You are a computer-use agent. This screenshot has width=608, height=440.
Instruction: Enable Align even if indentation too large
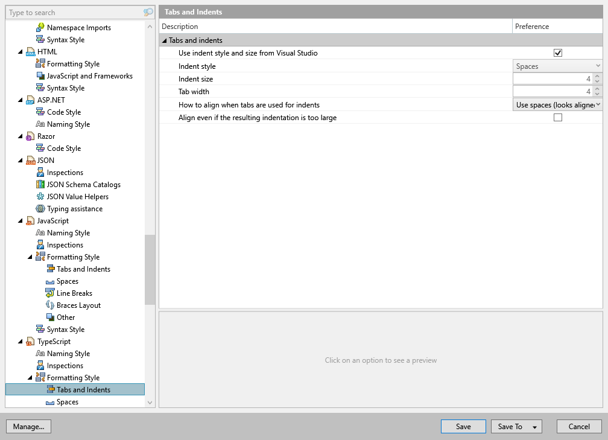click(x=557, y=117)
